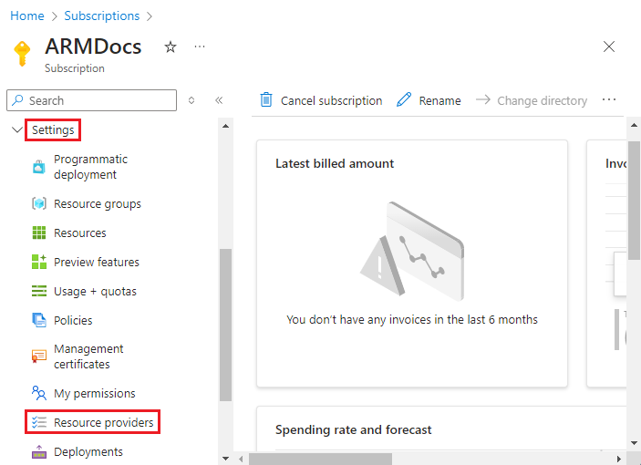641x465 pixels.
Task: Open the ellipsis menu next to ARMDocs title
Action: click(200, 47)
